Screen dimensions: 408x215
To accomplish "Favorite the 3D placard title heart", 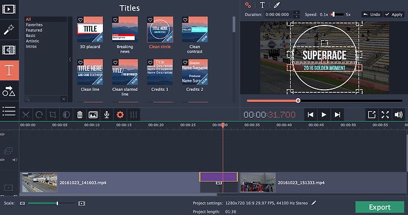I will tap(80, 20).
